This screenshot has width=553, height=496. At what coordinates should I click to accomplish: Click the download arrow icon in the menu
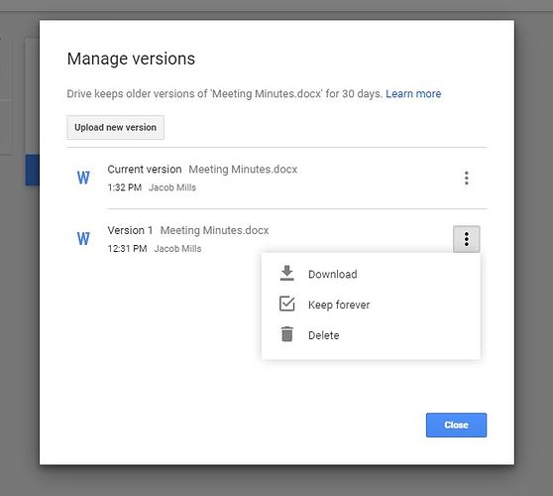[x=287, y=273]
